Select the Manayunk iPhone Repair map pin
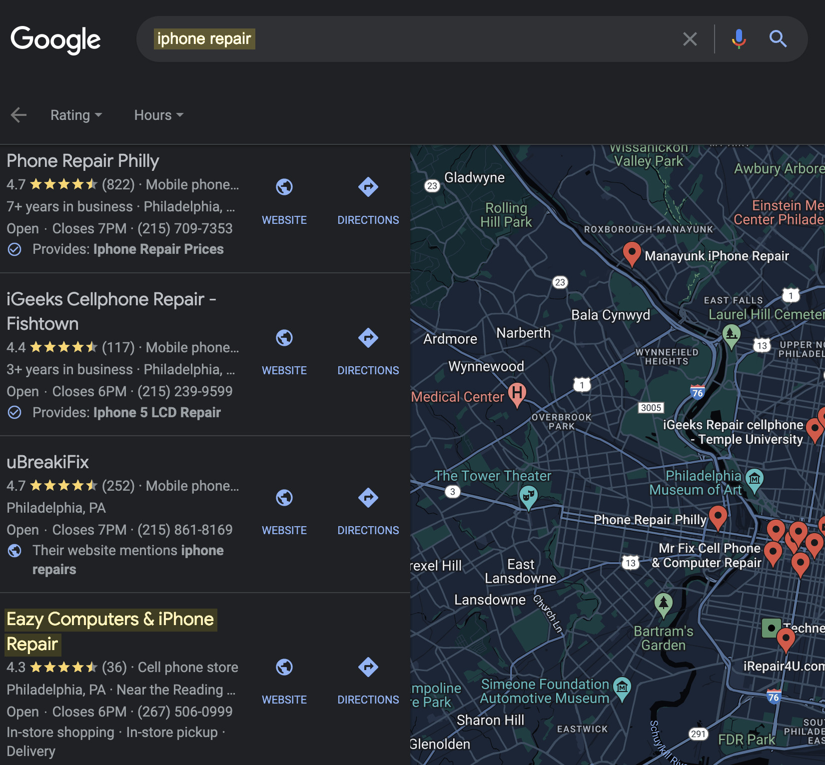825x765 pixels. (632, 254)
